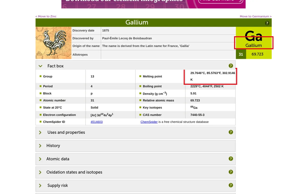
Task: Click the large Ga symbol in the element tile
Action: [x=254, y=36]
